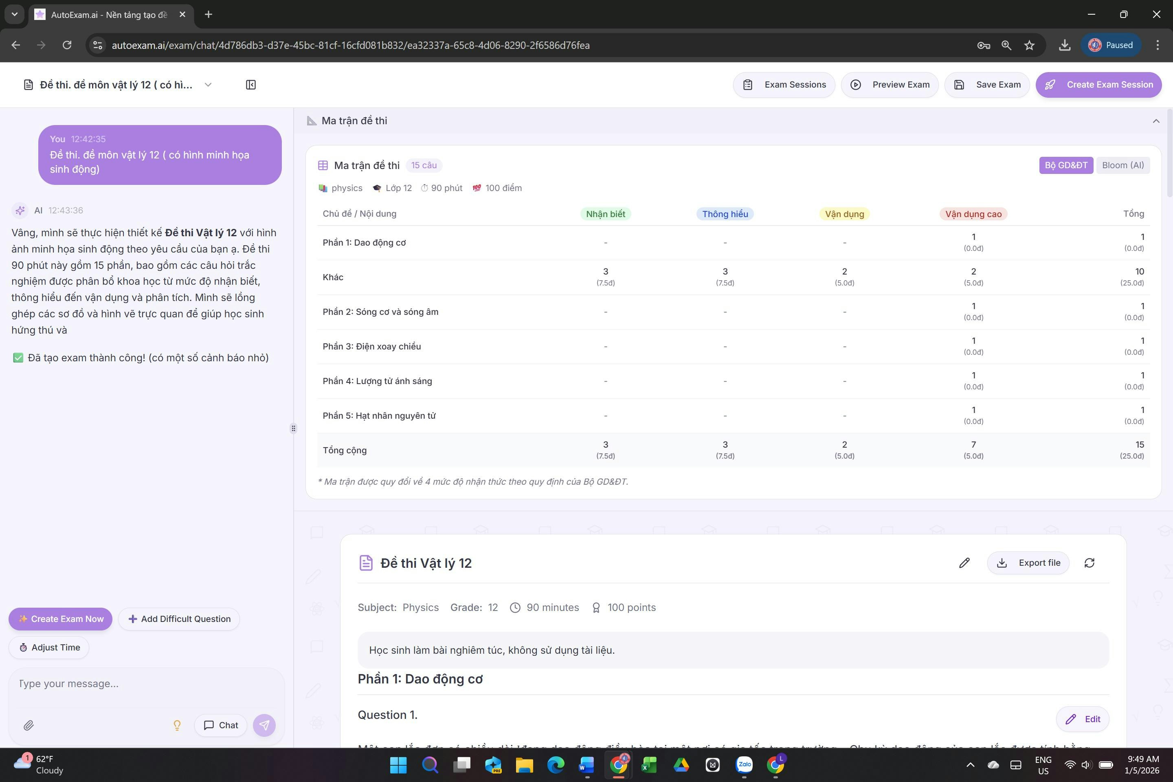Collapse the sidebar with the panel icon
This screenshot has height=782, width=1173.
251,84
